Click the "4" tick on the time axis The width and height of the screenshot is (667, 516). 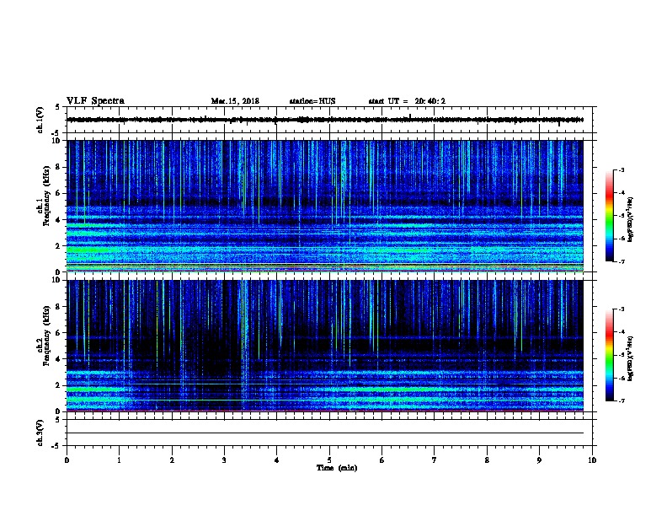[276, 460]
